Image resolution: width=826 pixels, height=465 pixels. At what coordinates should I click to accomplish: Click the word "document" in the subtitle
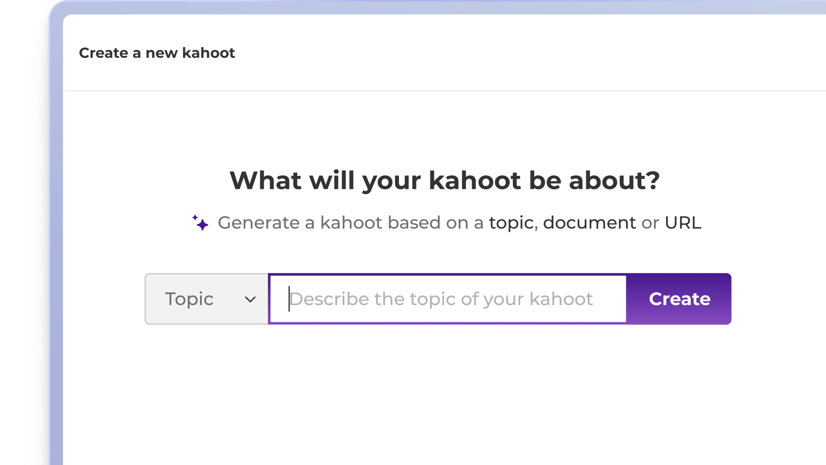click(589, 223)
